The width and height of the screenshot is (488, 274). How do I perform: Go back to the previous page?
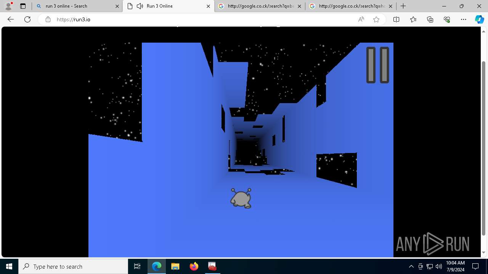tap(11, 19)
